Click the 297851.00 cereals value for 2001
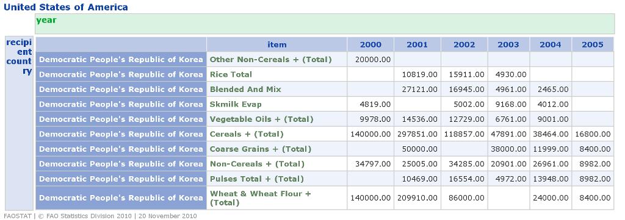Image resolution: width=625 pixels, height=220 pixels. point(417,134)
